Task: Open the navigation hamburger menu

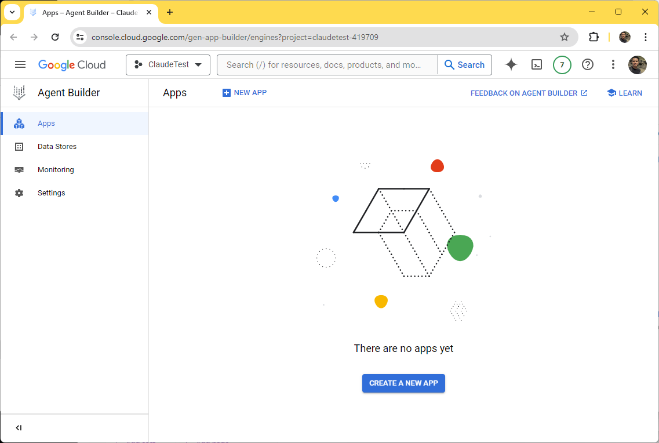Action: click(20, 64)
